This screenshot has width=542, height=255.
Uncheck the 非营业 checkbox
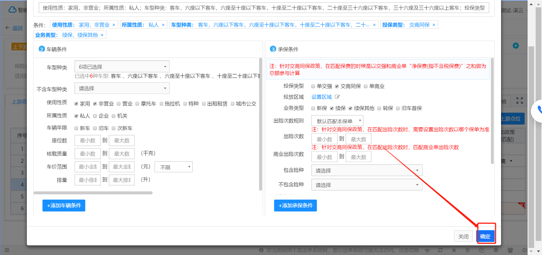[x=95, y=104]
